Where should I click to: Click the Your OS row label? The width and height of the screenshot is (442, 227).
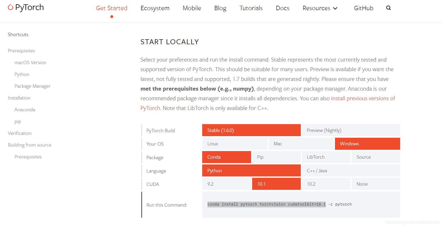click(155, 144)
